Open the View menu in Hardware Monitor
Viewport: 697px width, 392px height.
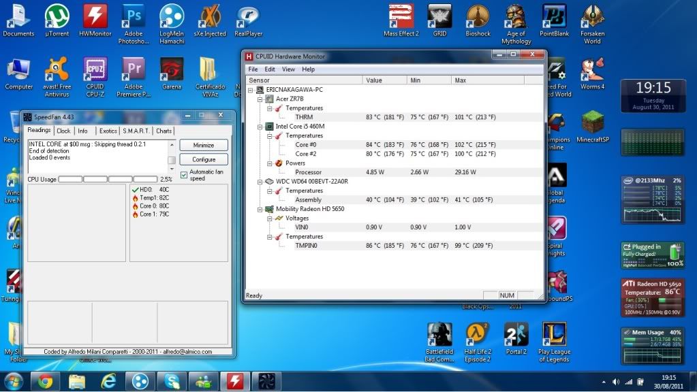288,69
